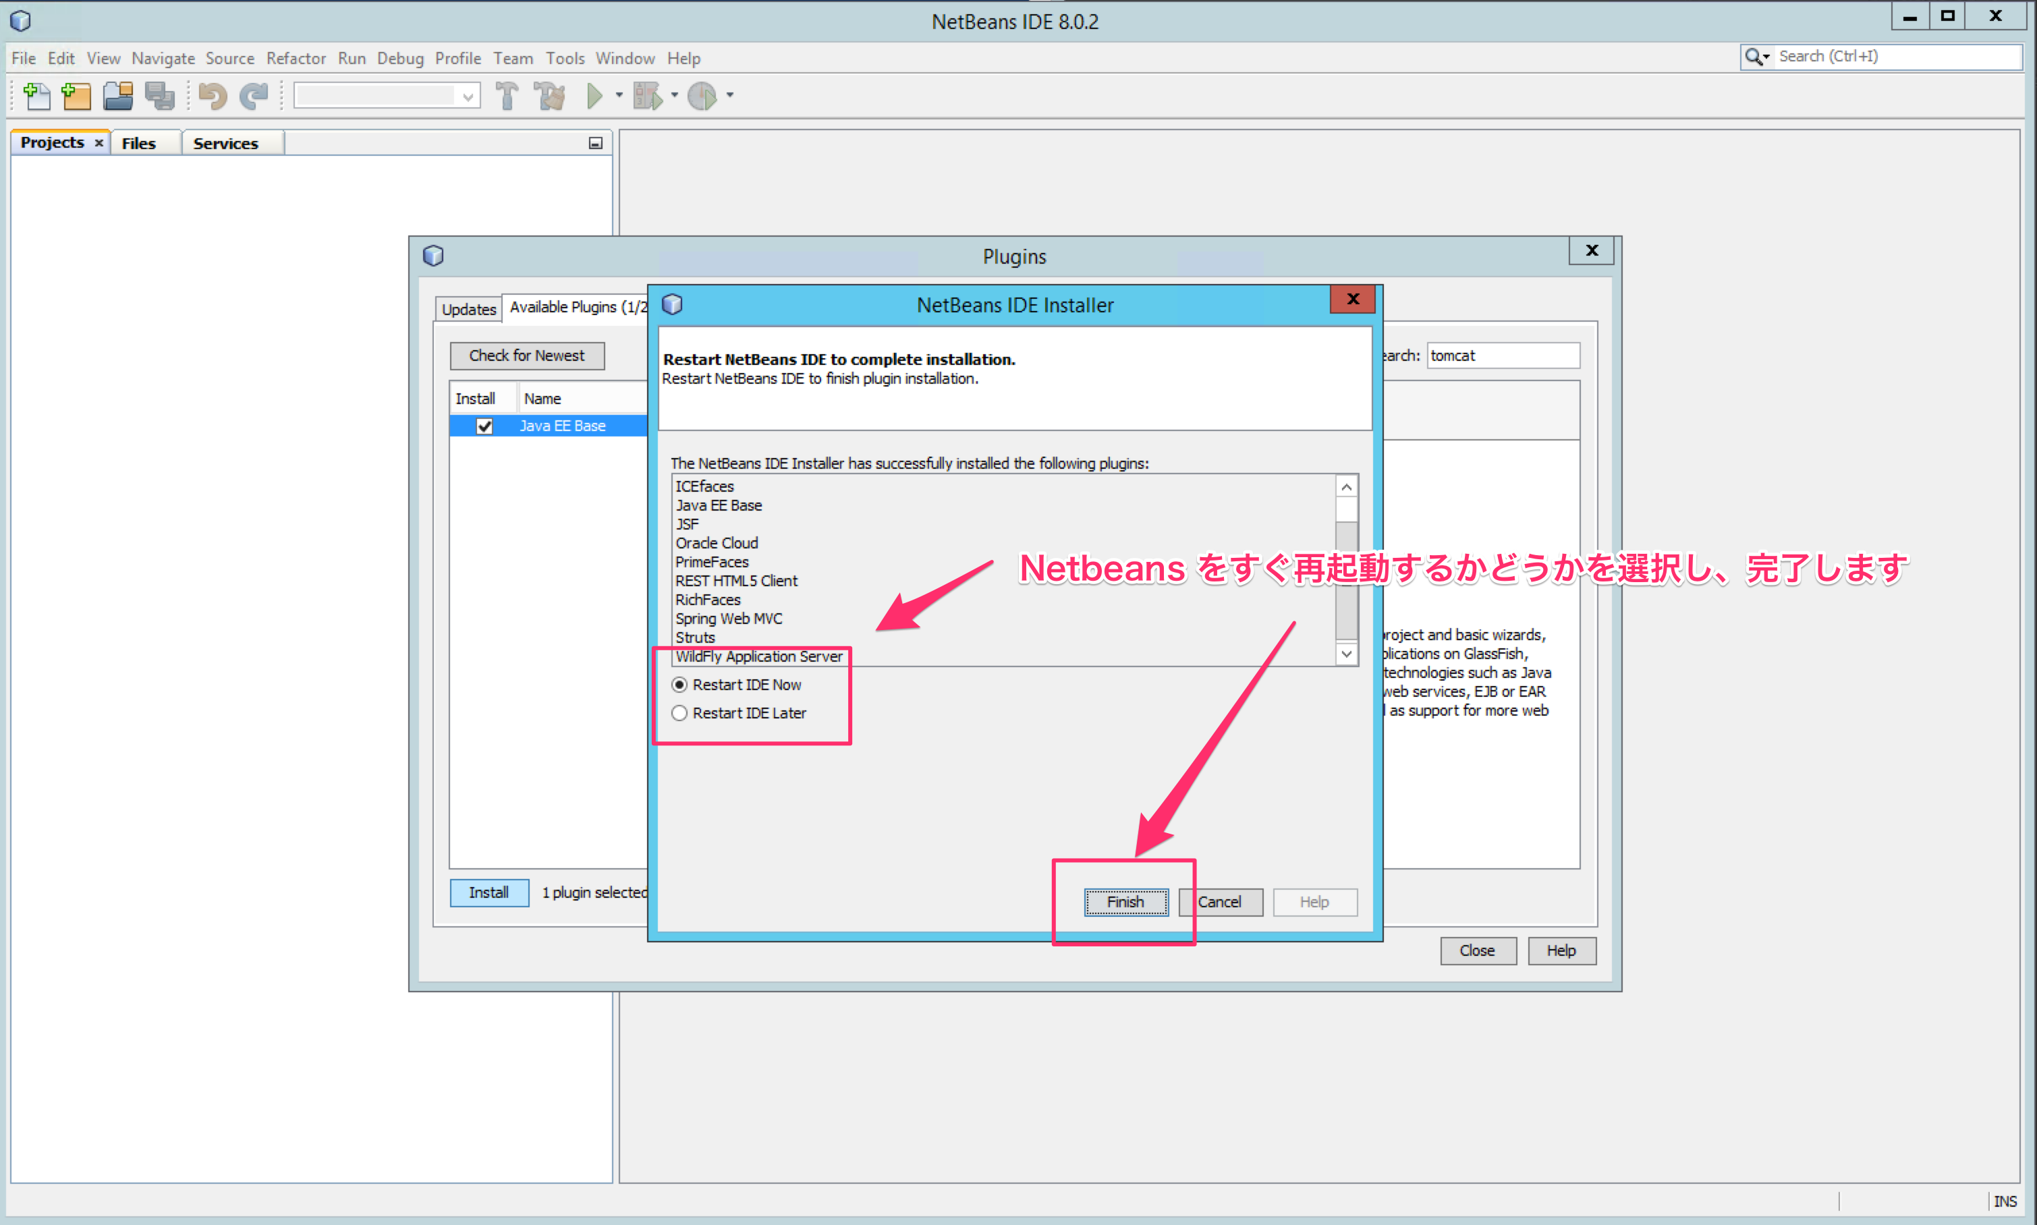Click the Search (Ctrl+I) field
The width and height of the screenshot is (2037, 1225).
tap(1897, 56)
